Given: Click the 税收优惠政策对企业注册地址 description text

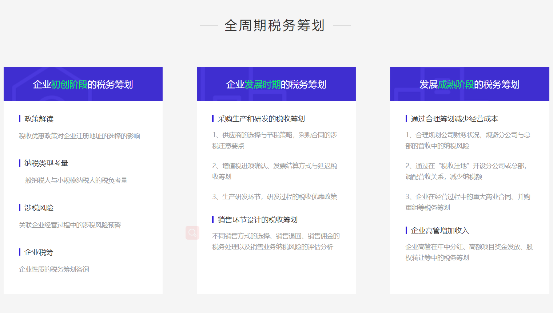Looking at the screenshot, I should pyautogui.click(x=79, y=136).
